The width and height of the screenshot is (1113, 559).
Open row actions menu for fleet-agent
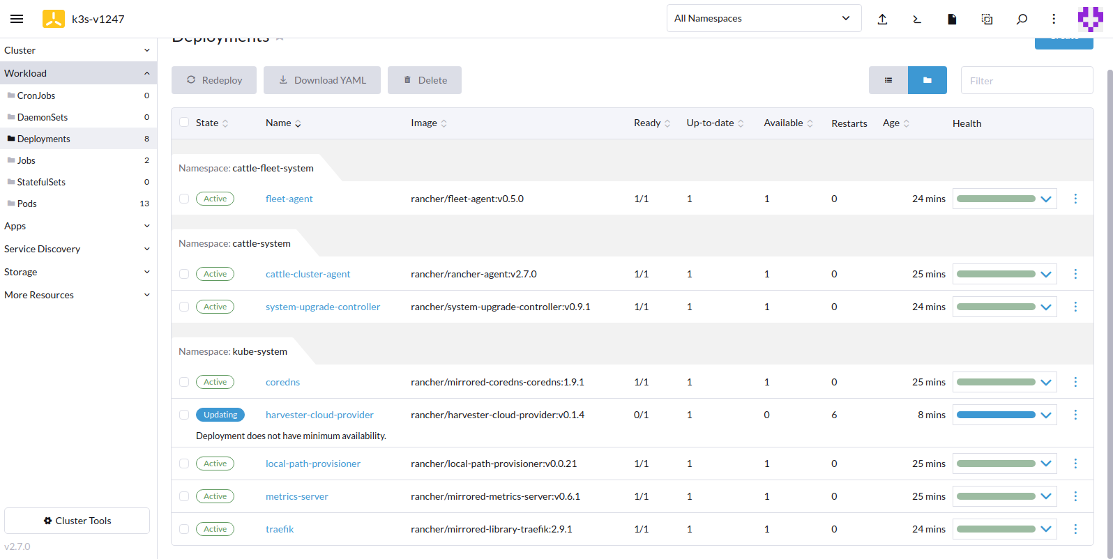coord(1075,199)
